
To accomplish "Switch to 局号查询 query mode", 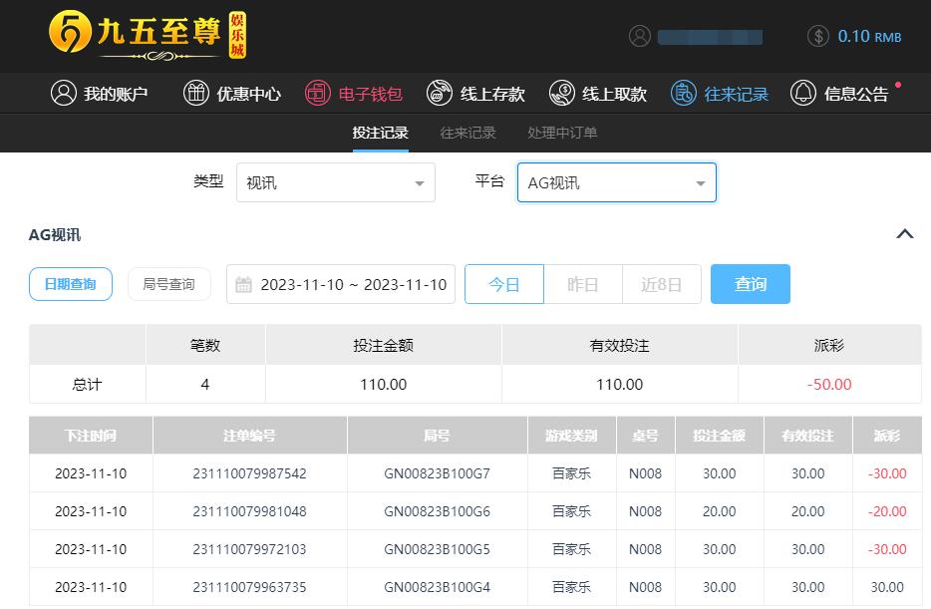I will pyautogui.click(x=169, y=284).
